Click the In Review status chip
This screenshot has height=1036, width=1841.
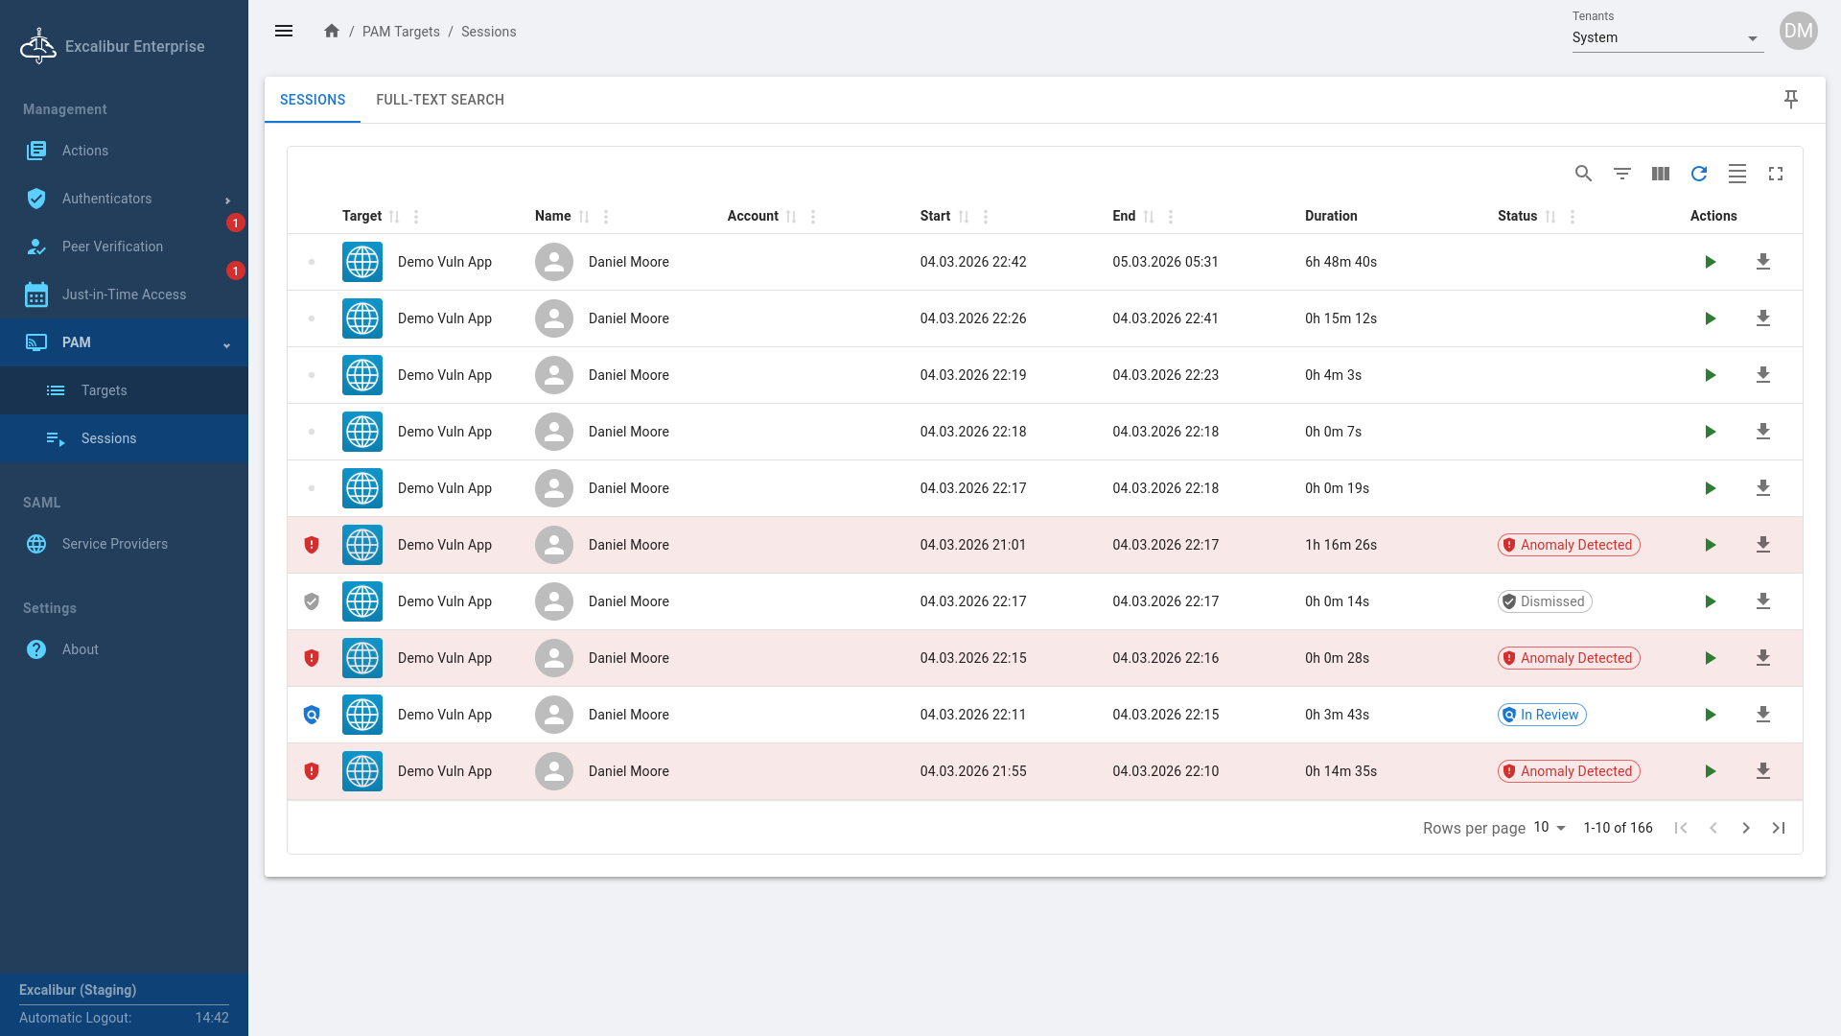pos(1541,715)
